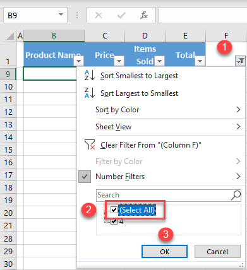Expand Filter by Color submenu arrow
The width and height of the screenshot is (247, 270).
tap(238, 161)
